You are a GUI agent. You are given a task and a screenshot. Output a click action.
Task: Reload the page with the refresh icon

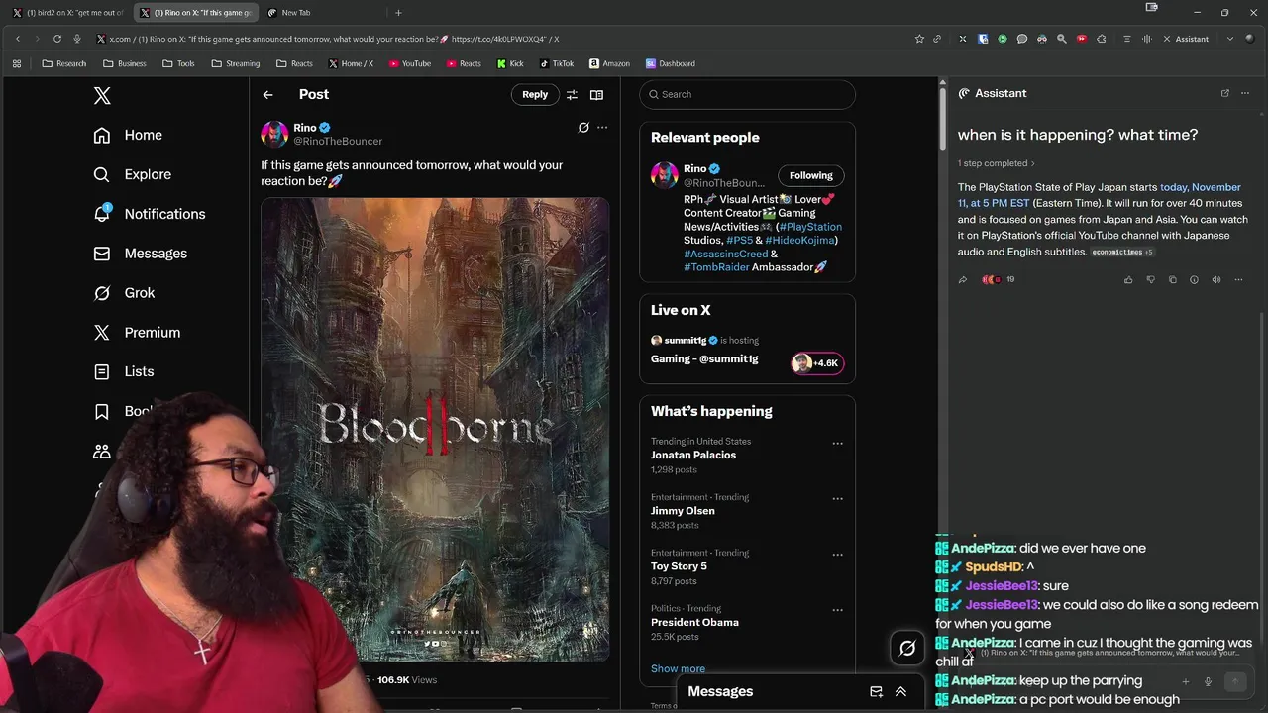pos(57,39)
